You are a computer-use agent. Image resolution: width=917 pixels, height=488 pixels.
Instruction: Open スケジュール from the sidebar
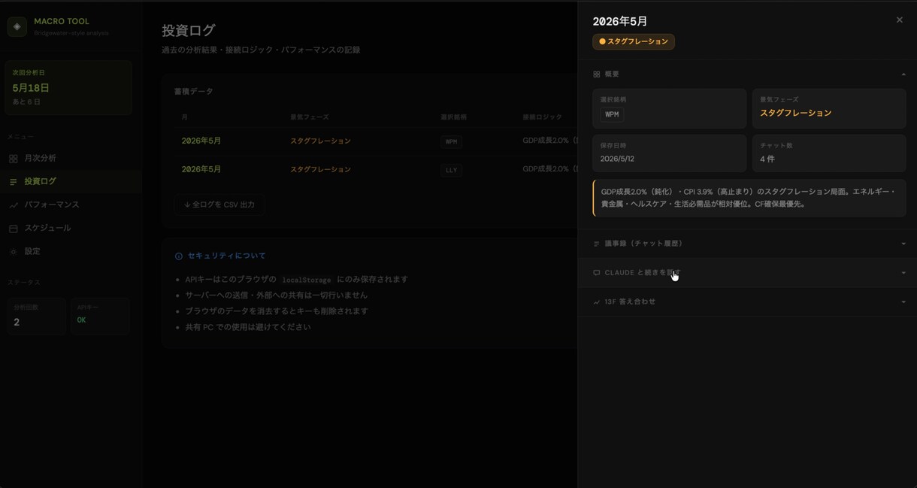(x=71, y=229)
